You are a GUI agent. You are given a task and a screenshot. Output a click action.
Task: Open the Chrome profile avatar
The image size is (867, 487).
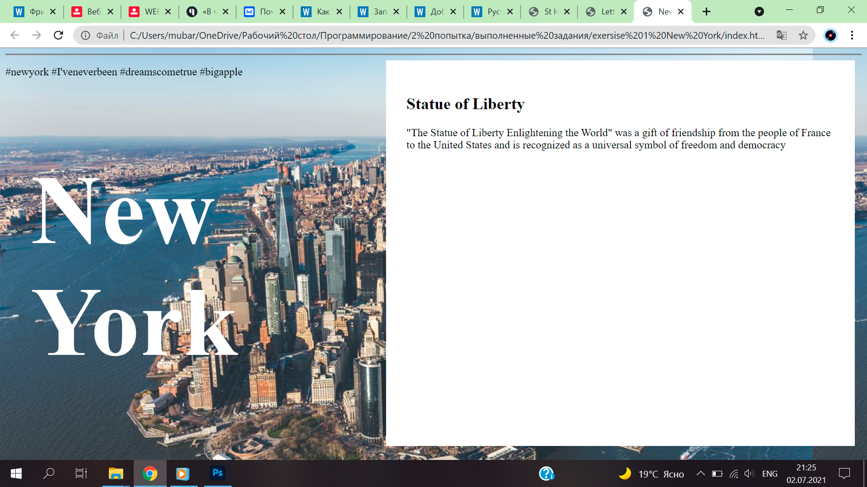point(830,35)
